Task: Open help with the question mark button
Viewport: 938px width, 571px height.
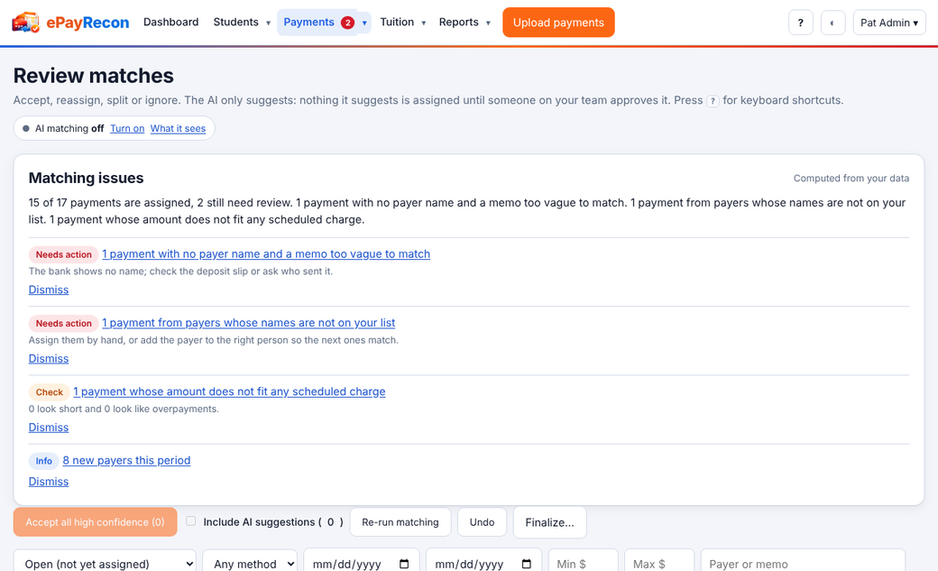Action: tap(800, 23)
